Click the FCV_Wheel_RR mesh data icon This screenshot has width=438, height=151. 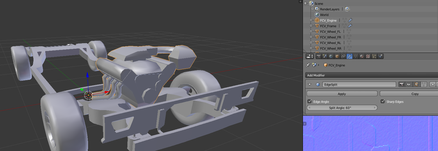(349, 48)
